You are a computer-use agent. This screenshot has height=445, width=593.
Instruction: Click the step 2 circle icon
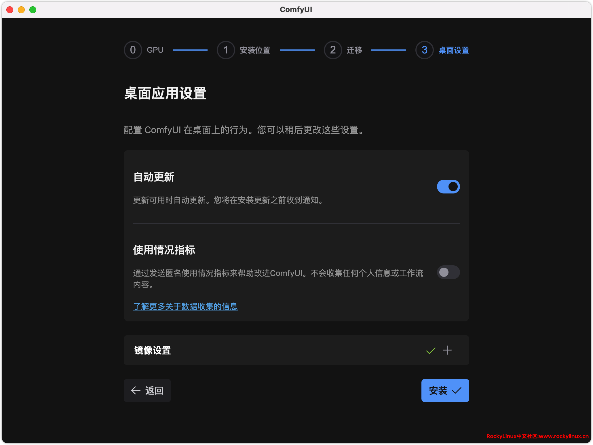tap(333, 50)
